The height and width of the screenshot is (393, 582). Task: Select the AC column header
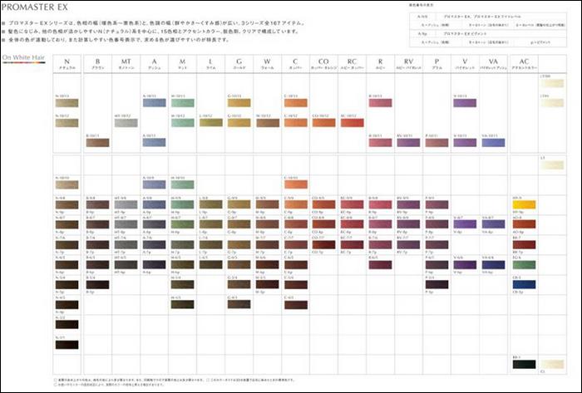(x=524, y=64)
